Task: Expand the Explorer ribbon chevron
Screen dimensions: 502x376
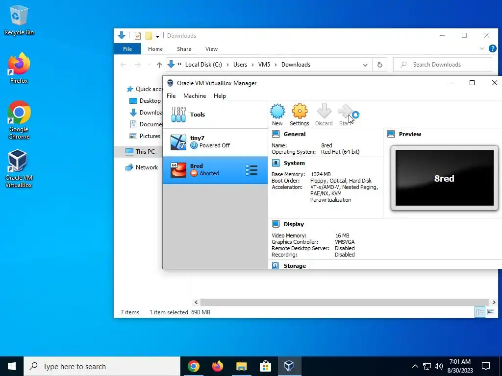Action: pyautogui.click(x=482, y=48)
